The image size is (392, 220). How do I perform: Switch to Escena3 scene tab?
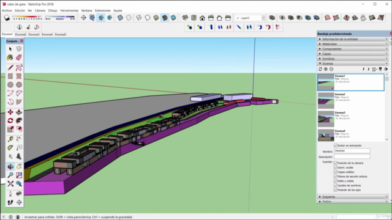[x=34, y=34]
